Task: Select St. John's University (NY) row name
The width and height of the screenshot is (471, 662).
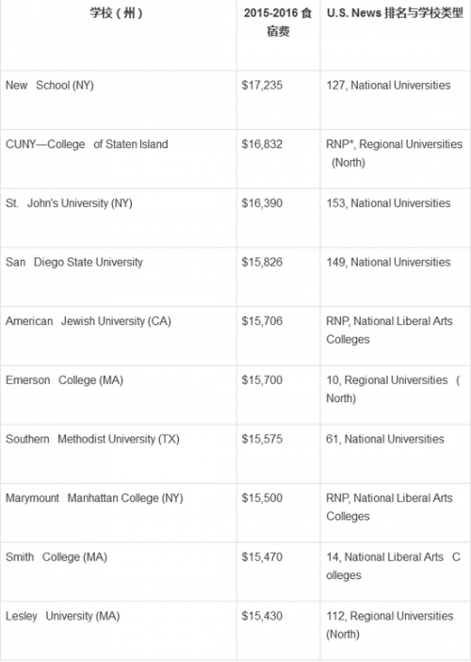Action: (69, 203)
